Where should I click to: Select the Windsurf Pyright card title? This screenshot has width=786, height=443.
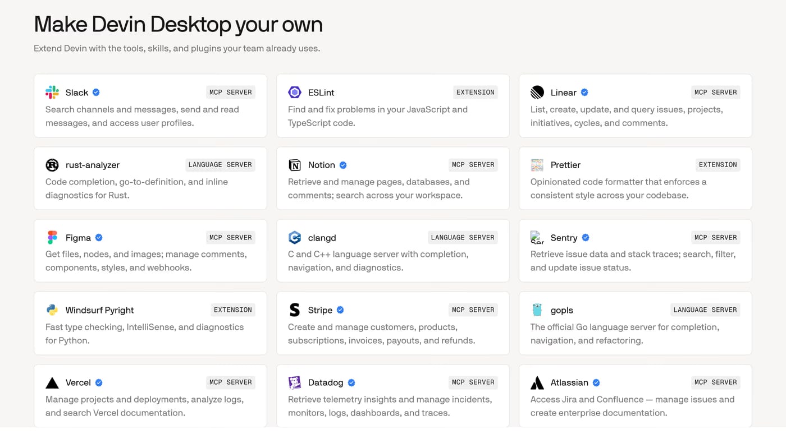pos(100,310)
